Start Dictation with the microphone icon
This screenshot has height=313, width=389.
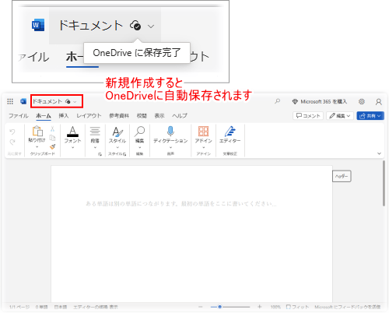point(170,132)
